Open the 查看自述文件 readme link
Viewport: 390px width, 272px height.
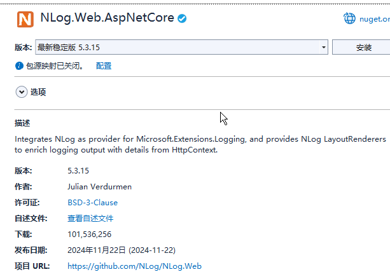90,219
